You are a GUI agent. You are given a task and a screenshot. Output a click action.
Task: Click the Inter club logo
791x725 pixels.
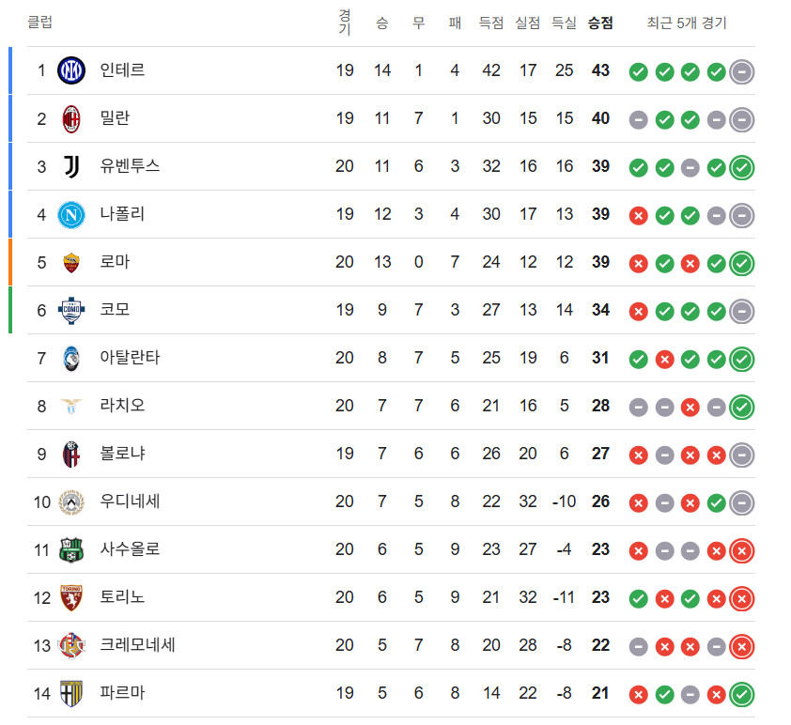point(71,70)
